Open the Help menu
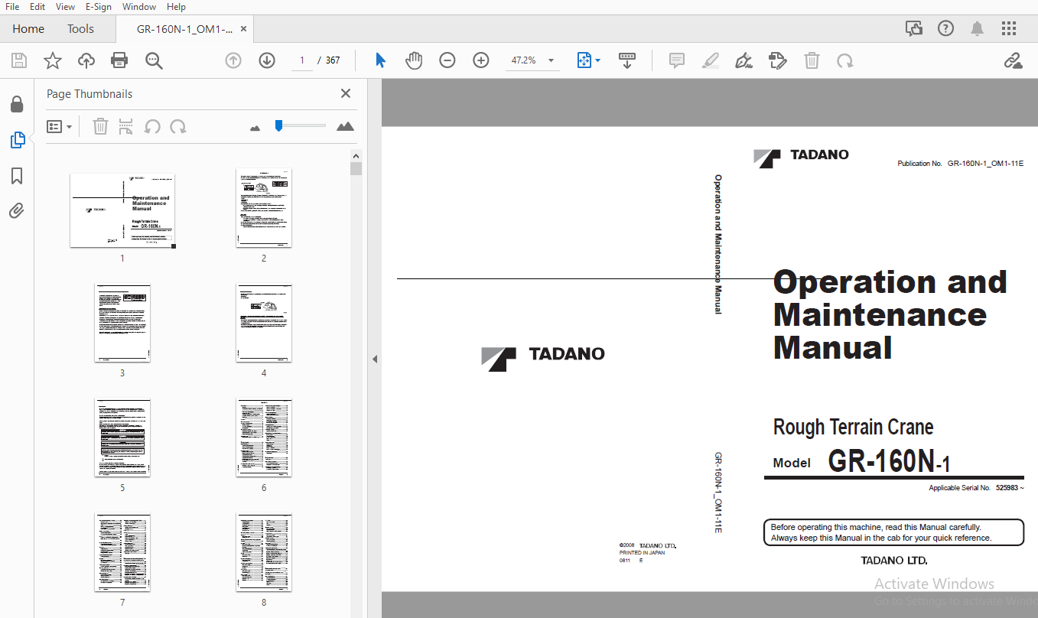The height and width of the screenshot is (618, 1038). (176, 7)
